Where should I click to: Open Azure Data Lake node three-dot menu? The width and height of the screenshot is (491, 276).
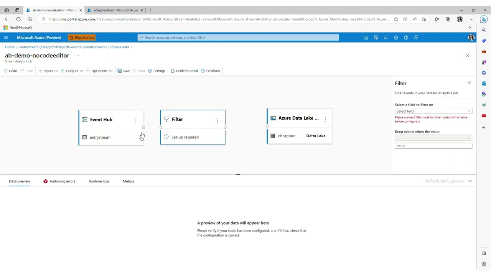(x=325, y=120)
